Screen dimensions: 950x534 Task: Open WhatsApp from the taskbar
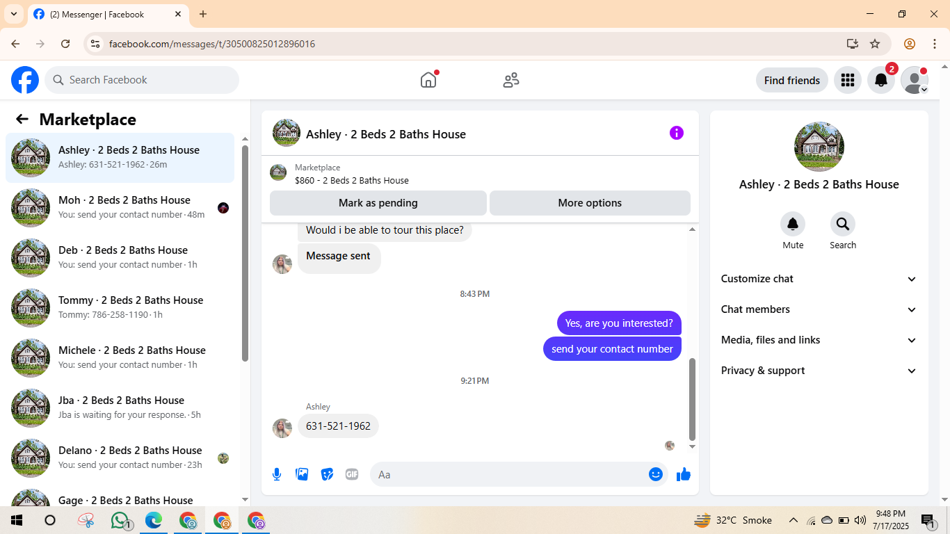(x=121, y=520)
